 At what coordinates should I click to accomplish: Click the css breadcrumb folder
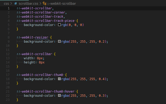pyautogui.click(x=6, y=3)
